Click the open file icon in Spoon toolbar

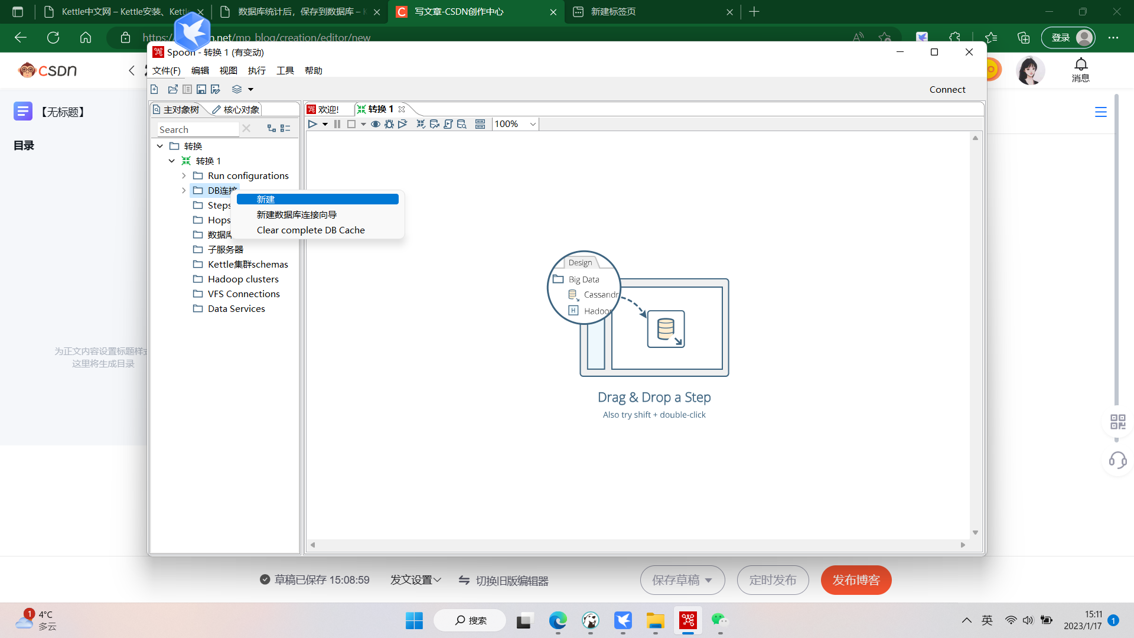click(x=172, y=89)
